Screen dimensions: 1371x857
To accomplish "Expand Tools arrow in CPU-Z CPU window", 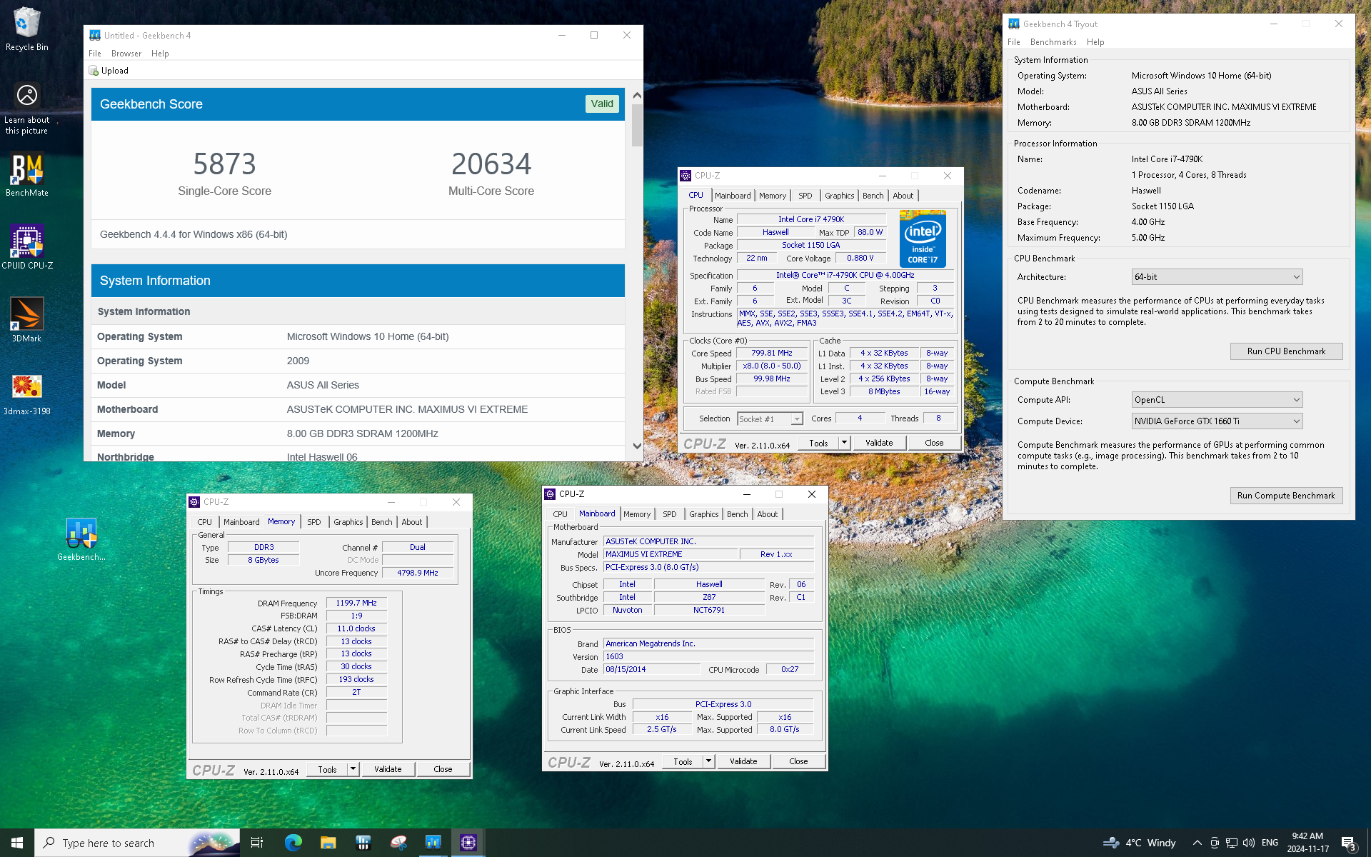I will (844, 443).
